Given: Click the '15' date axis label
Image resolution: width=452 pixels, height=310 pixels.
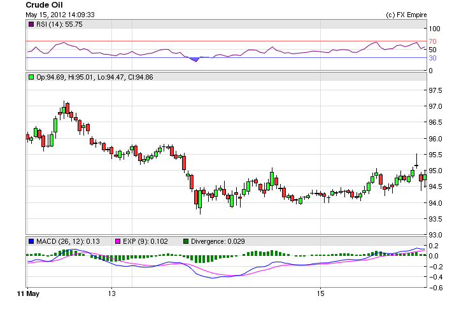Looking at the screenshot, I should [321, 293].
